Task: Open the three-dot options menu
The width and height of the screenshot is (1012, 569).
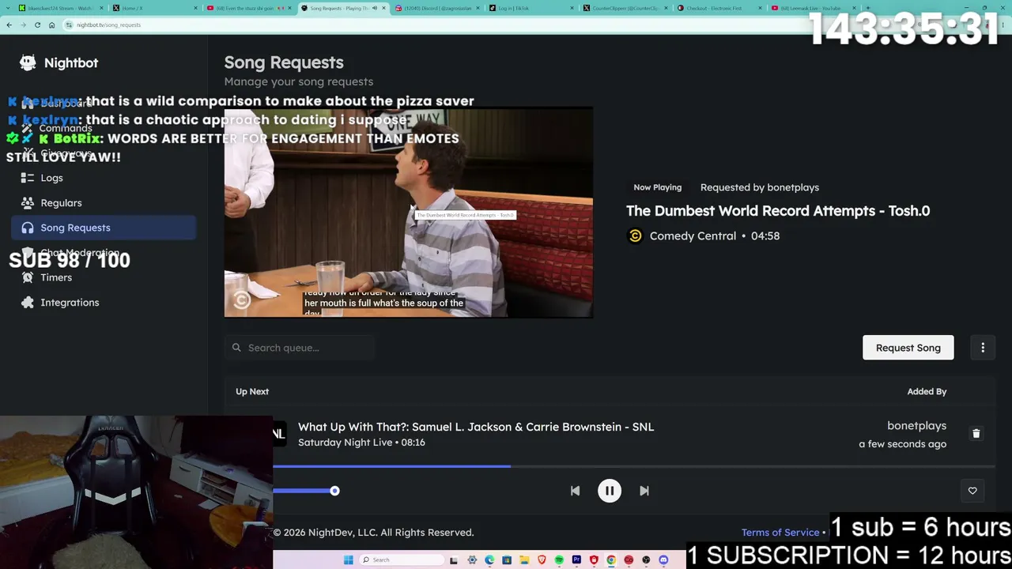Action: pyautogui.click(x=983, y=348)
